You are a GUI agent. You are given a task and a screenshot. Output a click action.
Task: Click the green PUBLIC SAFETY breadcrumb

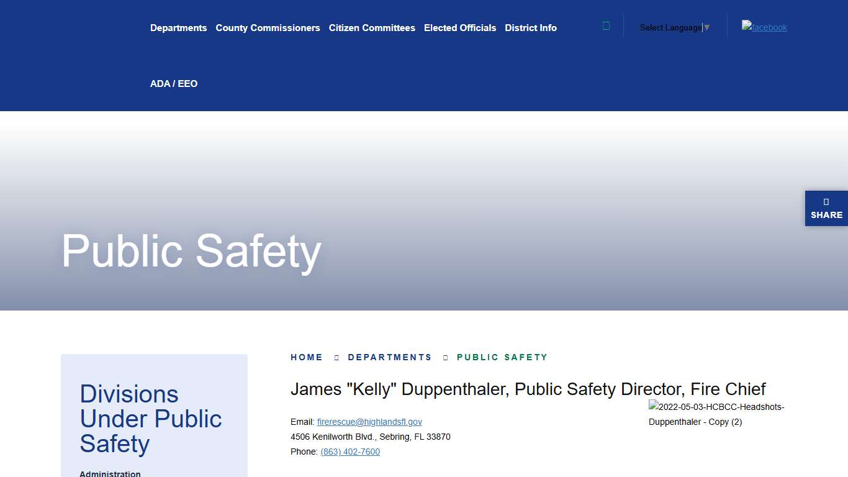tap(502, 357)
